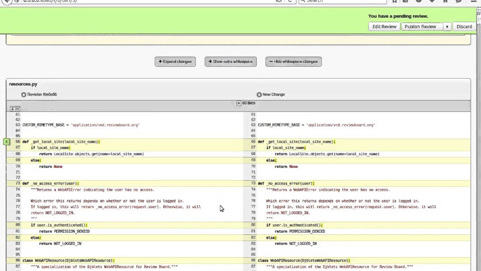Expand the collapsed 60 lines
This screenshot has width=481, height=271.
point(246,103)
